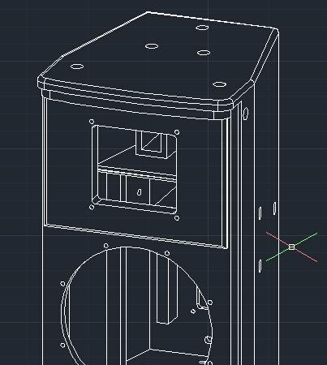This screenshot has height=365, width=327.
Task: Select the oval hole on cabinet side panel
Action: (x=245, y=114)
